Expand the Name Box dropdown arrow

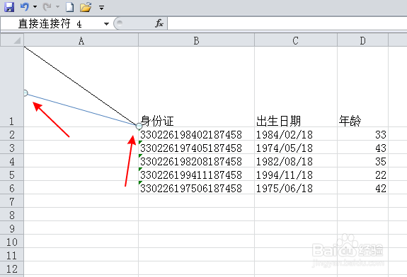(x=106, y=24)
